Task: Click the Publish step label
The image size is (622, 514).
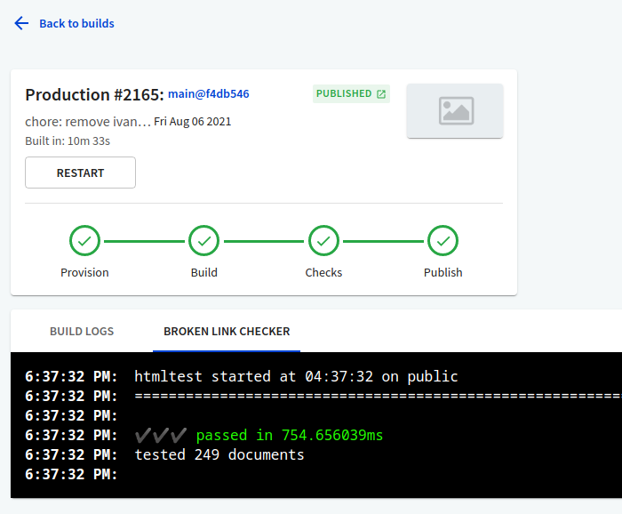Action: click(443, 273)
